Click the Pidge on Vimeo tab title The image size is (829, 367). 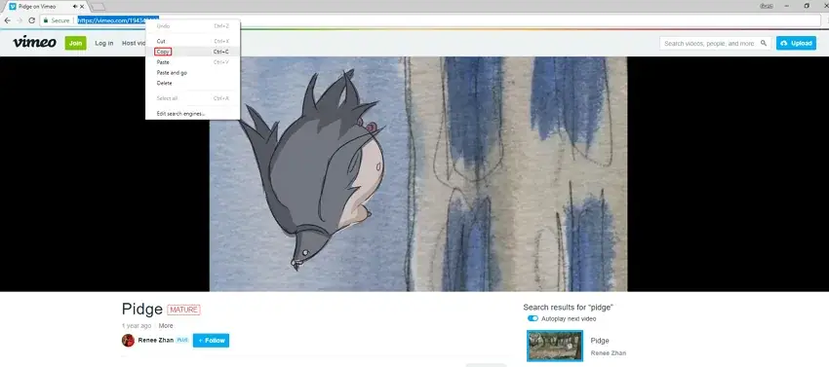tap(37, 7)
